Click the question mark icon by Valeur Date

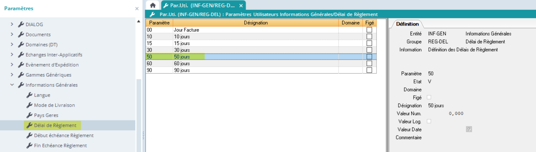pos(469,129)
